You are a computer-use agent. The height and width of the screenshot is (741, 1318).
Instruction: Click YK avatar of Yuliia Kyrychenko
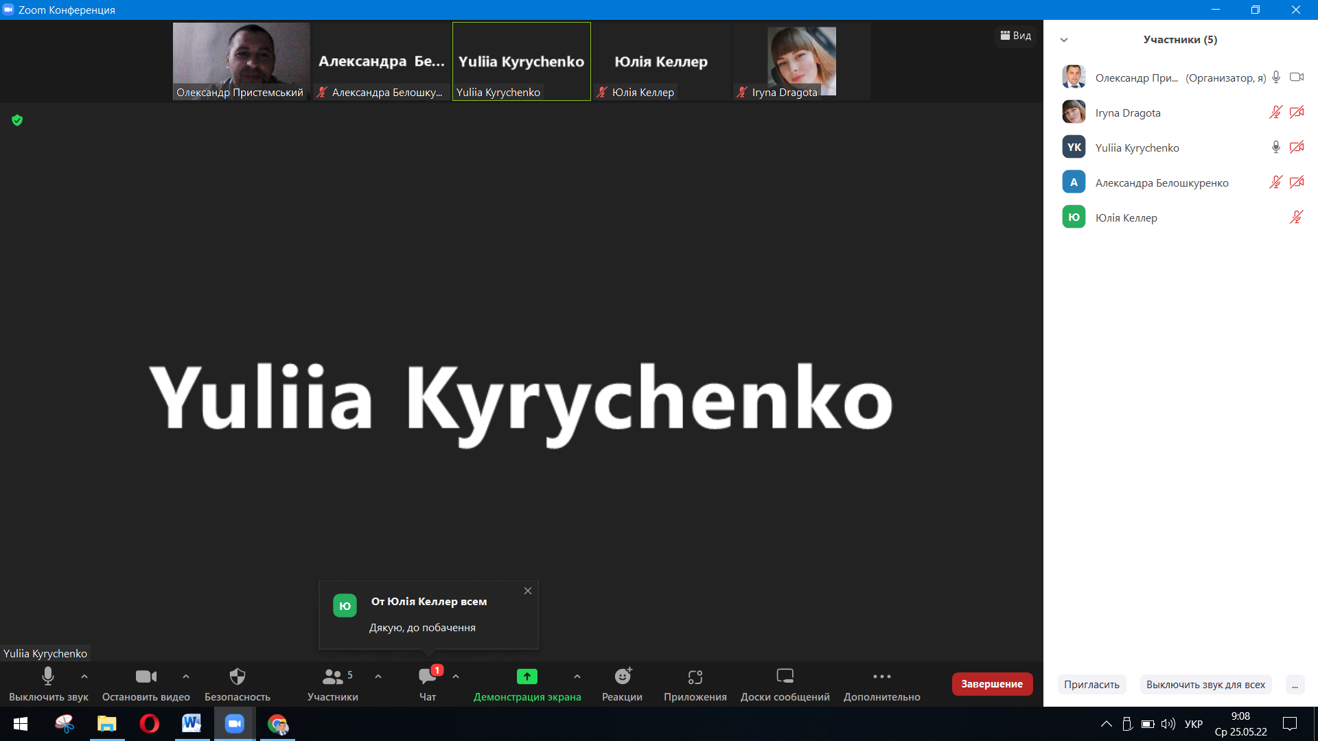(x=1074, y=147)
